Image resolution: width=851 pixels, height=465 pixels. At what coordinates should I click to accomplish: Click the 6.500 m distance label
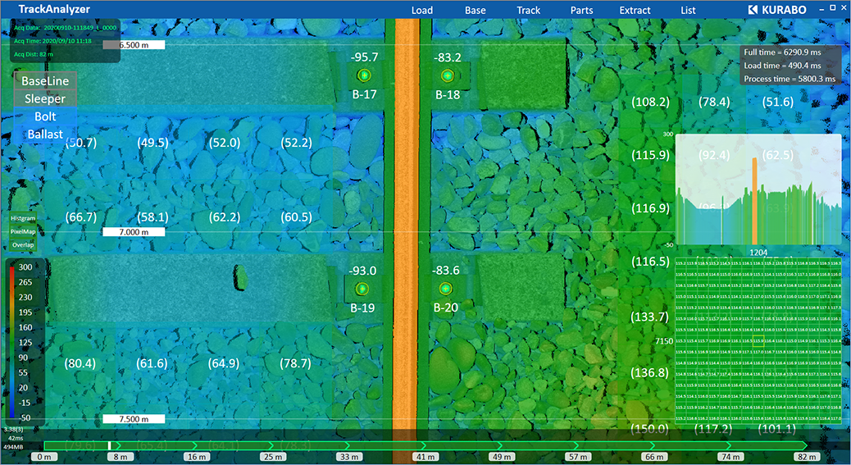pyautogui.click(x=134, y=45)
